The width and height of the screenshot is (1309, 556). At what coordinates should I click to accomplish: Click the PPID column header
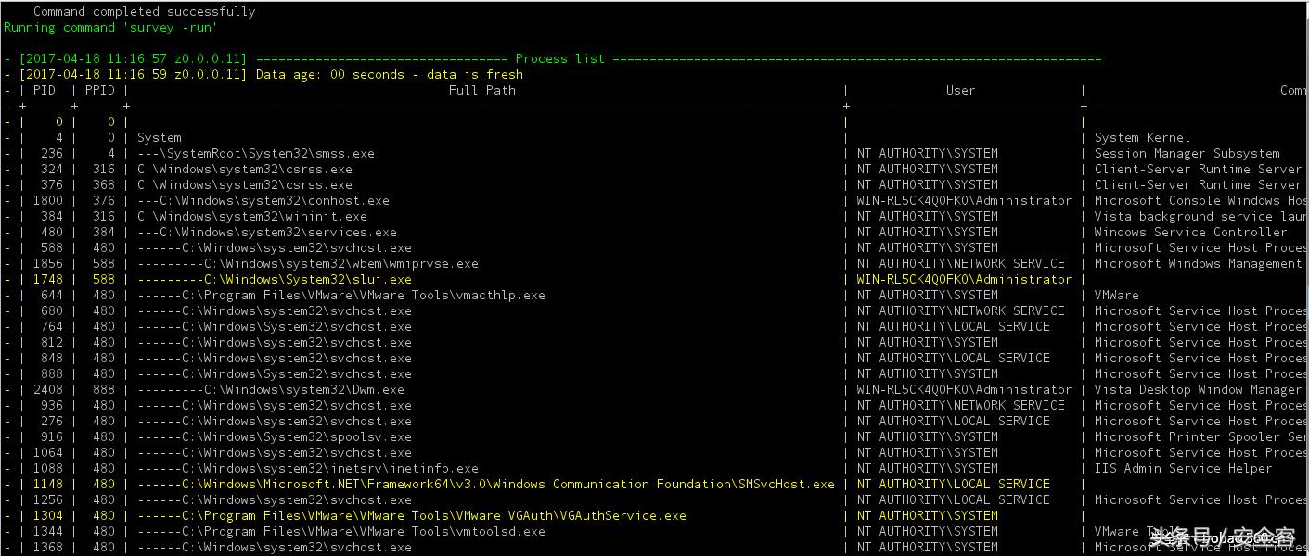pos(99,90)
